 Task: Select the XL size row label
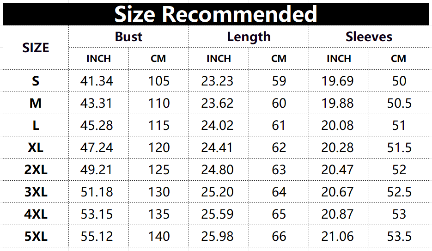[x=36, y=147]
